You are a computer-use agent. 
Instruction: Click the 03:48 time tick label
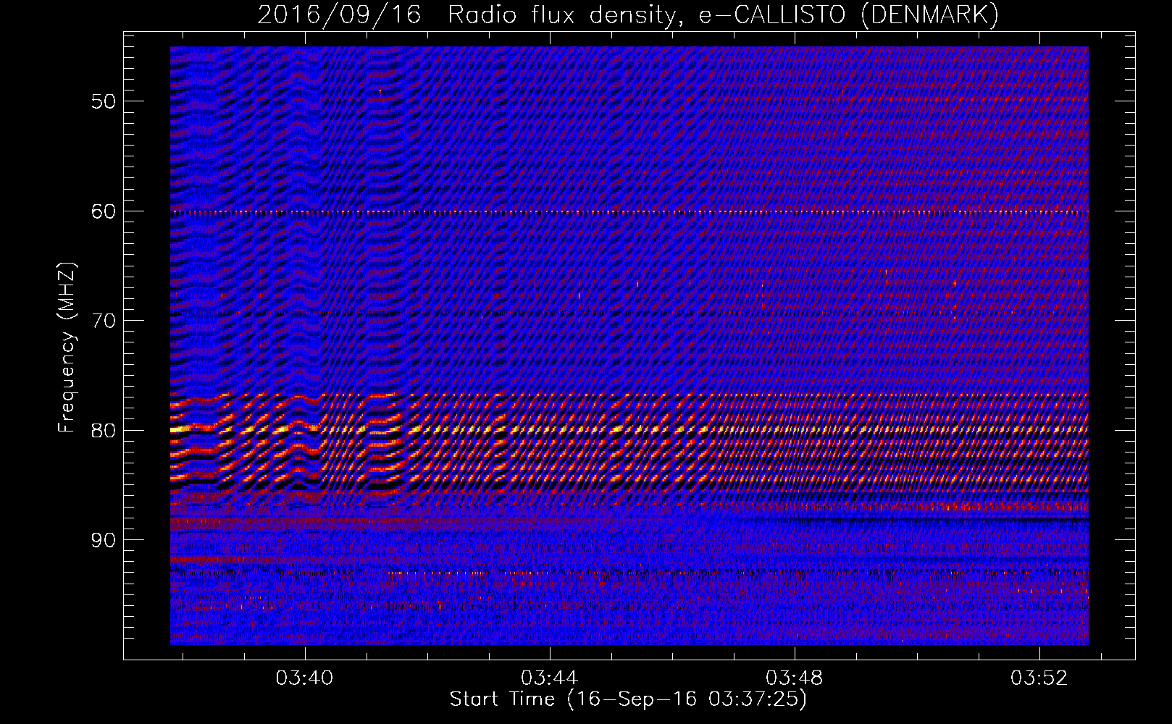[795, 678]
